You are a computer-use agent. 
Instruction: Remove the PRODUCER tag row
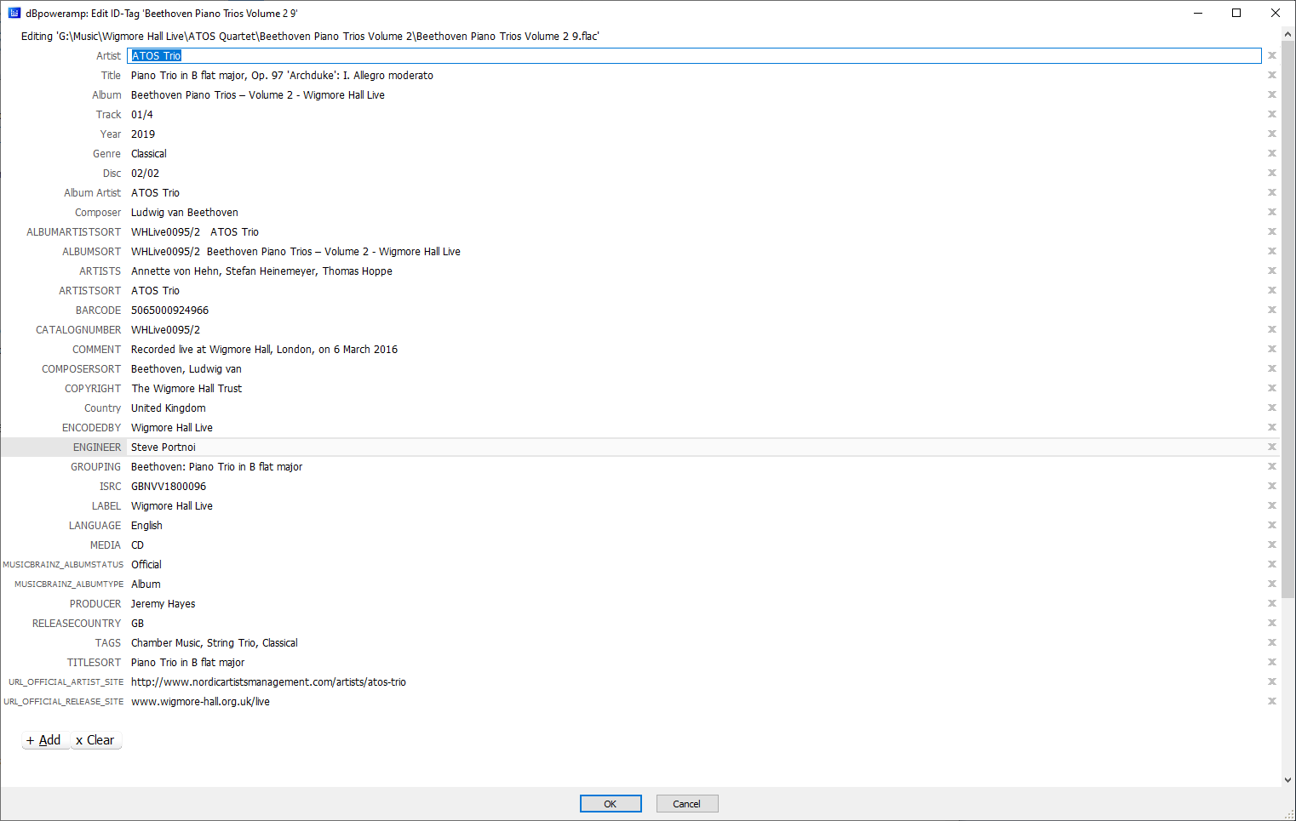1271,603
